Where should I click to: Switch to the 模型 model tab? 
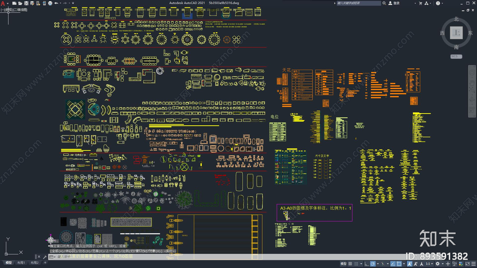[x=9, y=263]
